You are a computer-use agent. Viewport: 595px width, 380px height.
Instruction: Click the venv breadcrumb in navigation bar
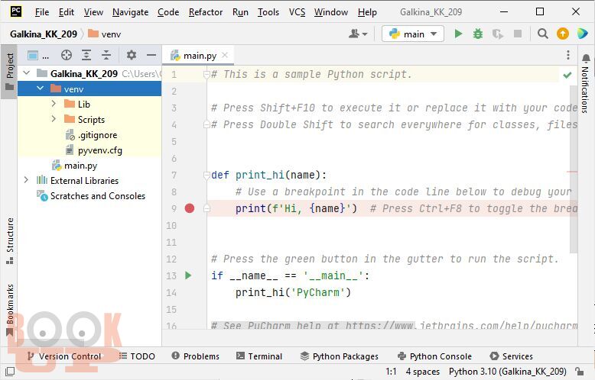(x=104, y=34)
